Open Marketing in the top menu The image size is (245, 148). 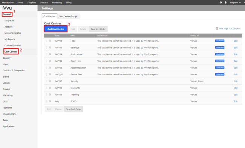coord(57,3)
